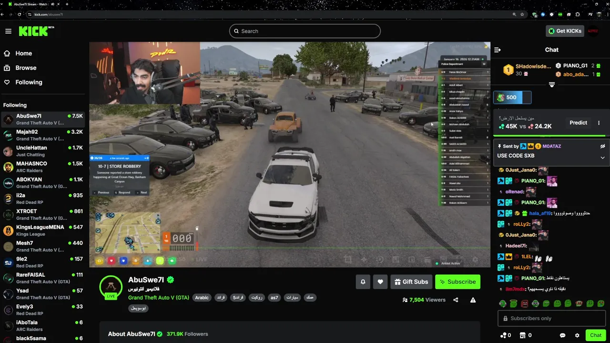The image size is (610, 343).
Task: Select the AbuSwe7l stream browser tab
Action: point(31,4)
